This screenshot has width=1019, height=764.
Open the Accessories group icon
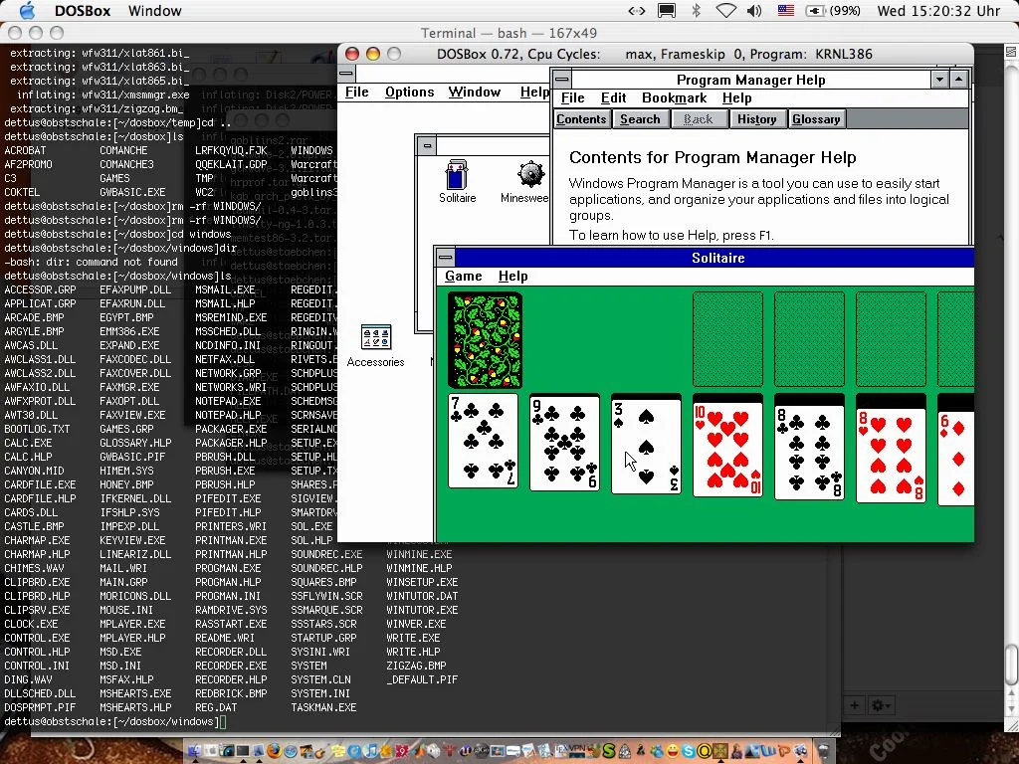pyautogui.click(x=375, y=346)
